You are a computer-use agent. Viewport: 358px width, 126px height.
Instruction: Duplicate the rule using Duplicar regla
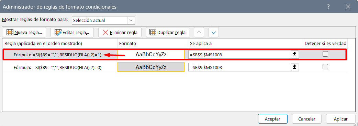click(x=168, y=32)
